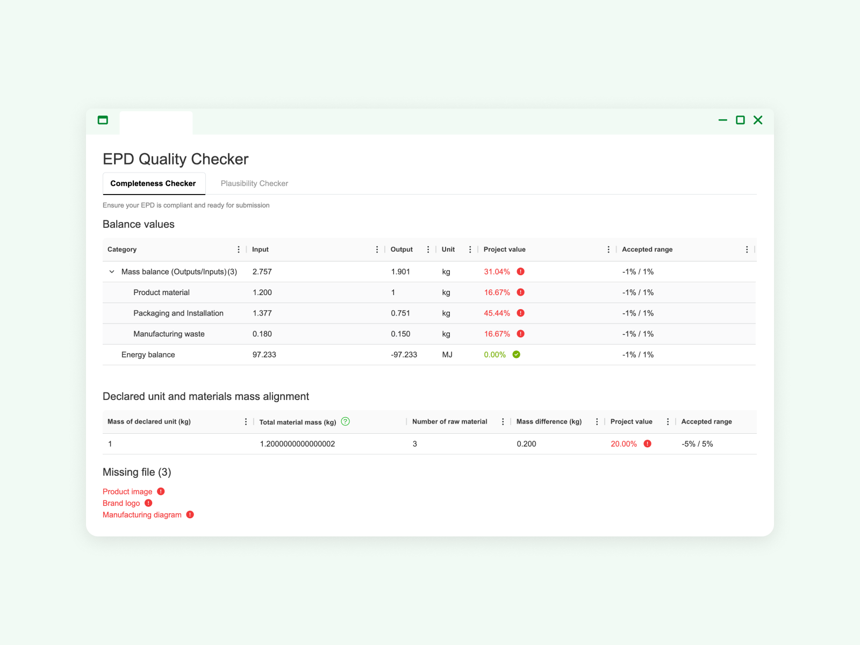Collapse the Mass balance row group

tap(112, 272)
